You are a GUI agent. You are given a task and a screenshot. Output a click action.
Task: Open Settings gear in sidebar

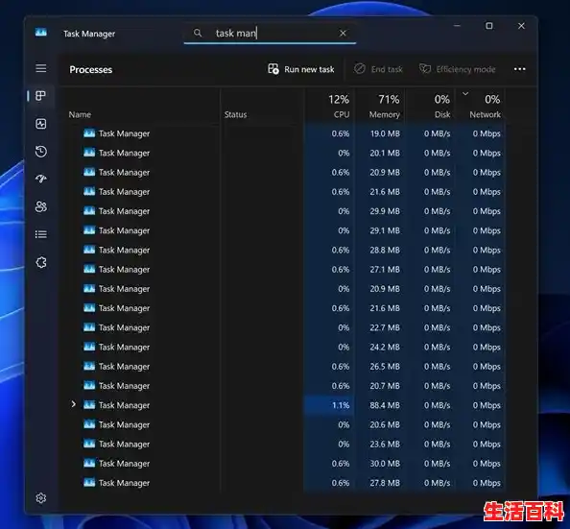40,497
